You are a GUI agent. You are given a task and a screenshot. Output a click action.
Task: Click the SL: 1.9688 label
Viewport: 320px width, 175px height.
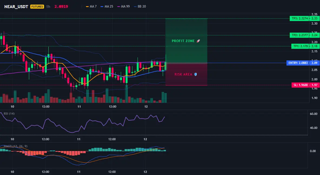(x=300, y=85)
